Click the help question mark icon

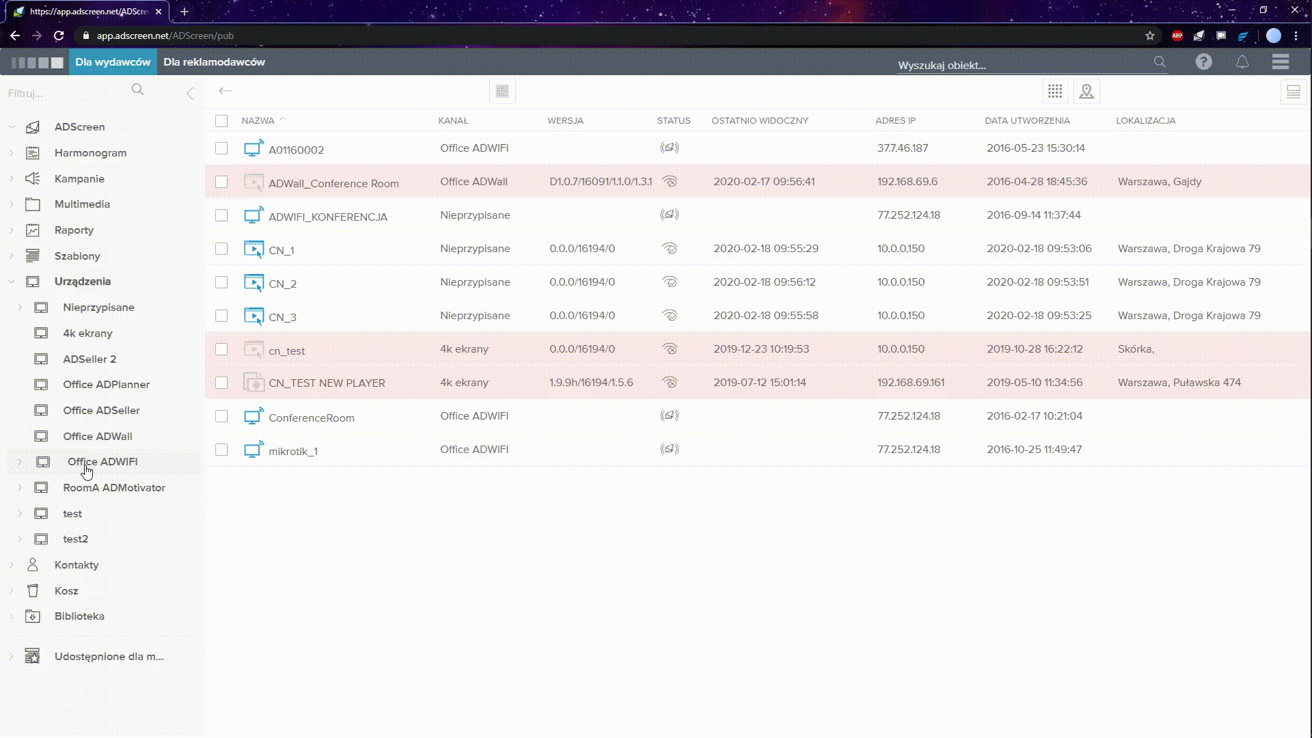[x=1203, y=62]
